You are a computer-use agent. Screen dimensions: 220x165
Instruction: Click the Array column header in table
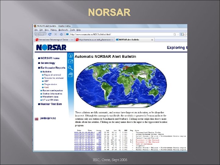[99, 130]
